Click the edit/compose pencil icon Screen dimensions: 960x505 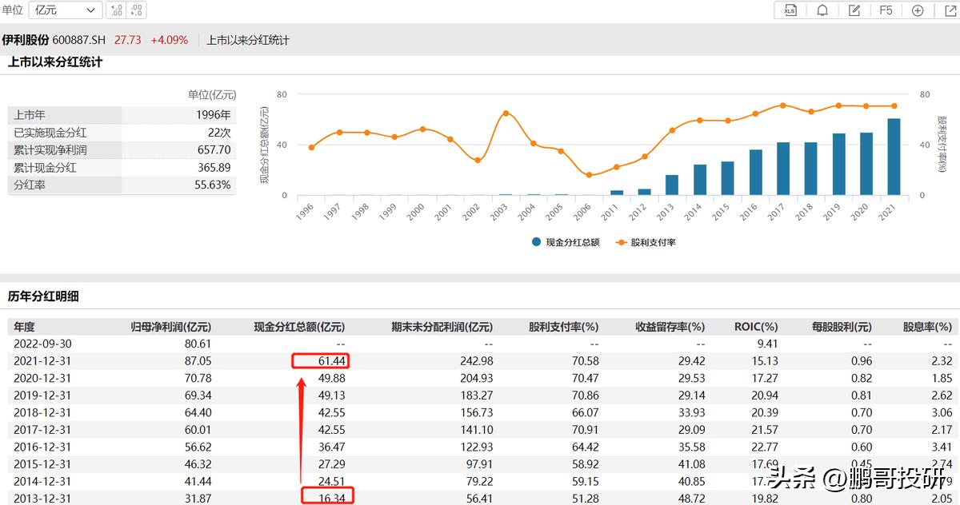point(854,10)
